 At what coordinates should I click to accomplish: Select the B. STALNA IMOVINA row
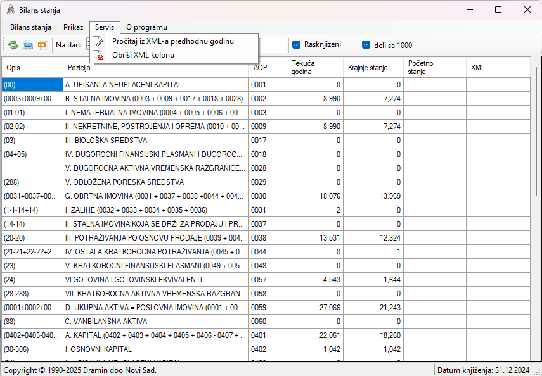266,99
